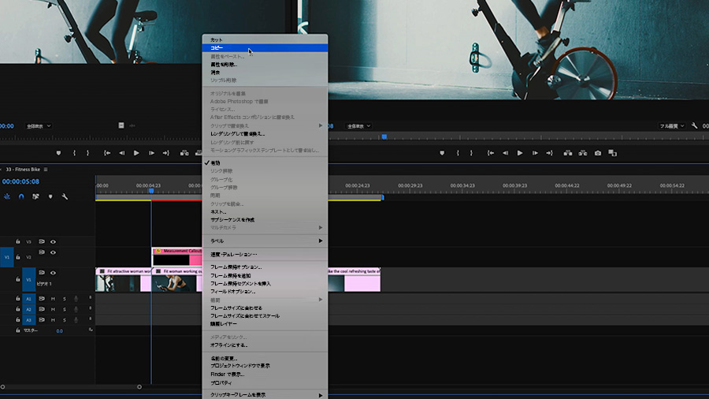Open フル画質 playback resolution dropdown

pos(671,126)
